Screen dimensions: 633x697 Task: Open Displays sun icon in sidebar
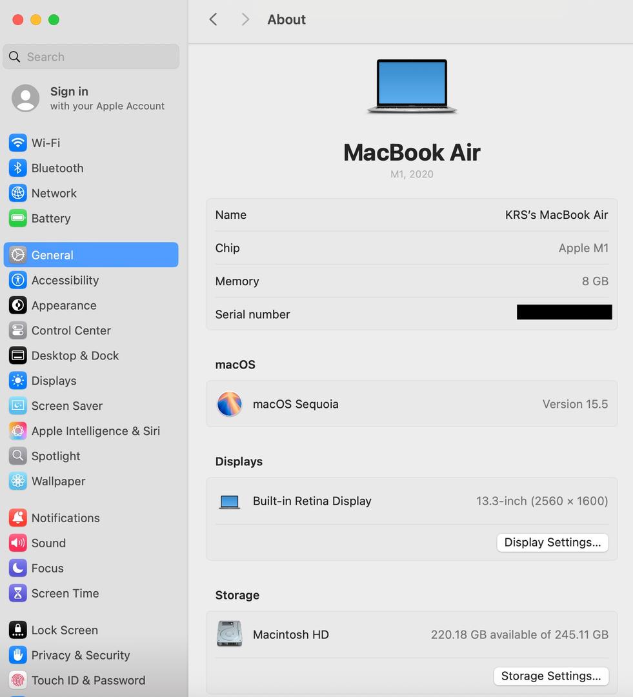[x=18, y=381]
